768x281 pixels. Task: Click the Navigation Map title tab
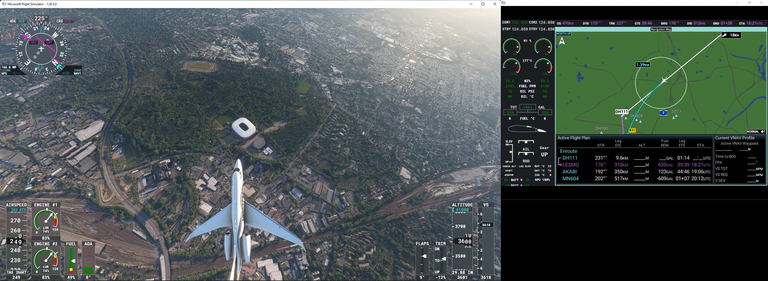coord(661,29)
